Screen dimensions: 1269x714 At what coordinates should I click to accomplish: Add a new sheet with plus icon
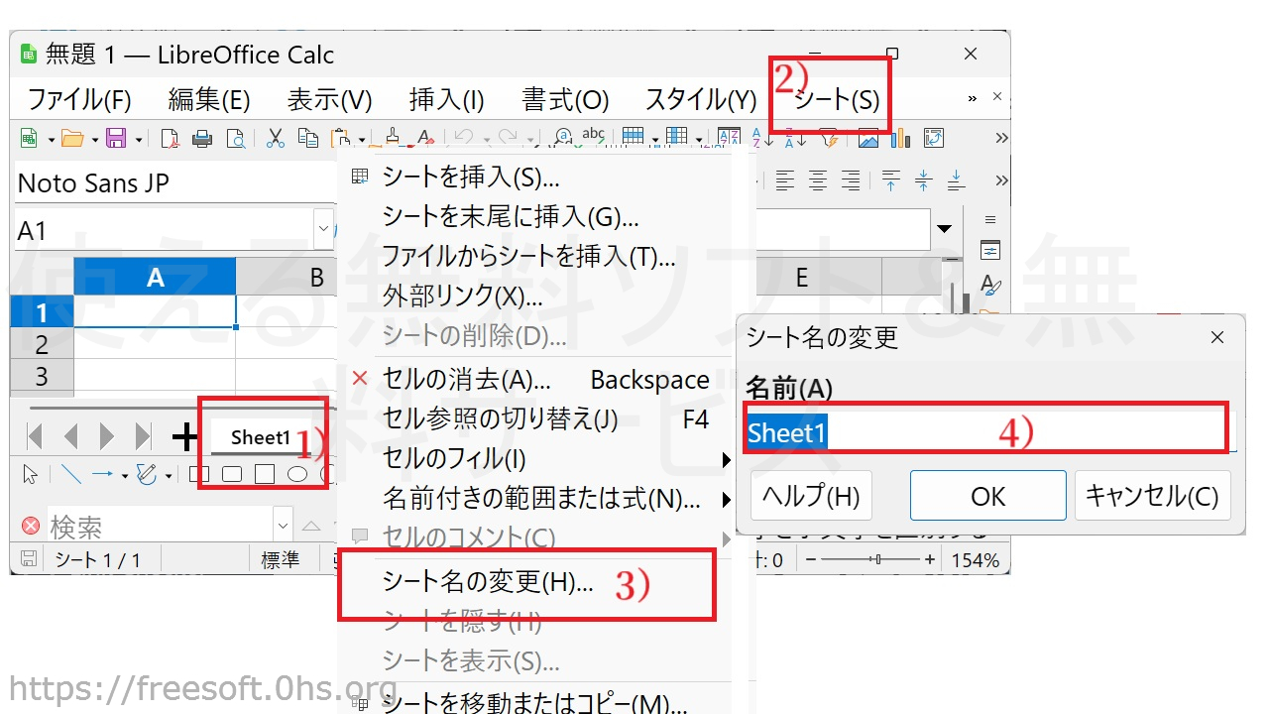coord(184,436)
